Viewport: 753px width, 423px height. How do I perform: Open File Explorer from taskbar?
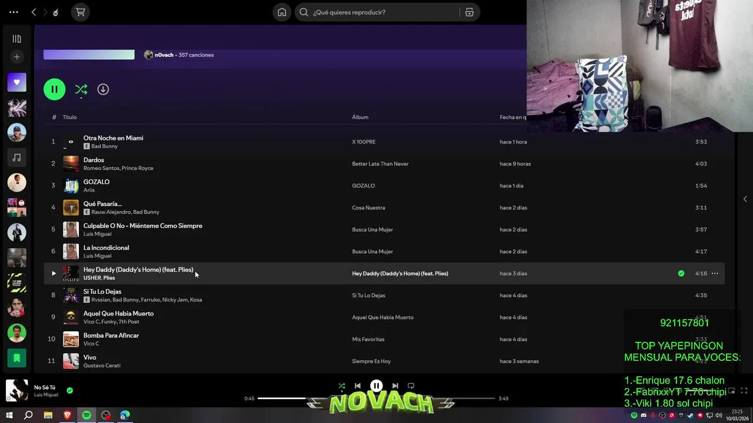[x=48, y=415]
